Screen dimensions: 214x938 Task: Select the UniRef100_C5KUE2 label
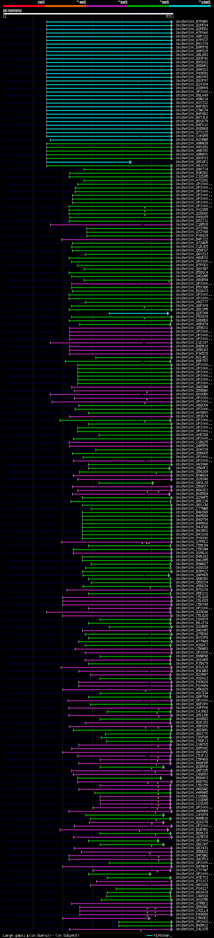pyautogui.click(x=192, y=918)
